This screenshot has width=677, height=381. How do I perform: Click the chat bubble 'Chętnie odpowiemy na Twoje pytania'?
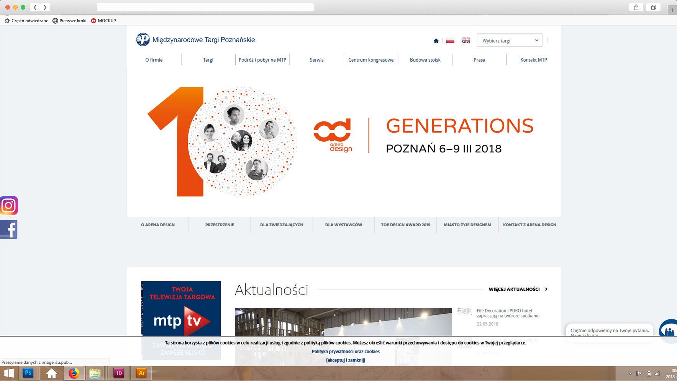(x=610, y=332)
